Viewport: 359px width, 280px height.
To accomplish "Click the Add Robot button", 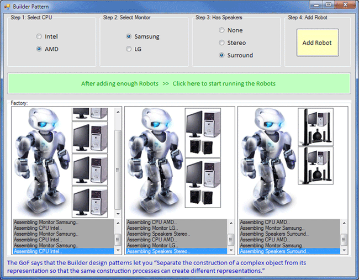I will [x=318, y=43].
